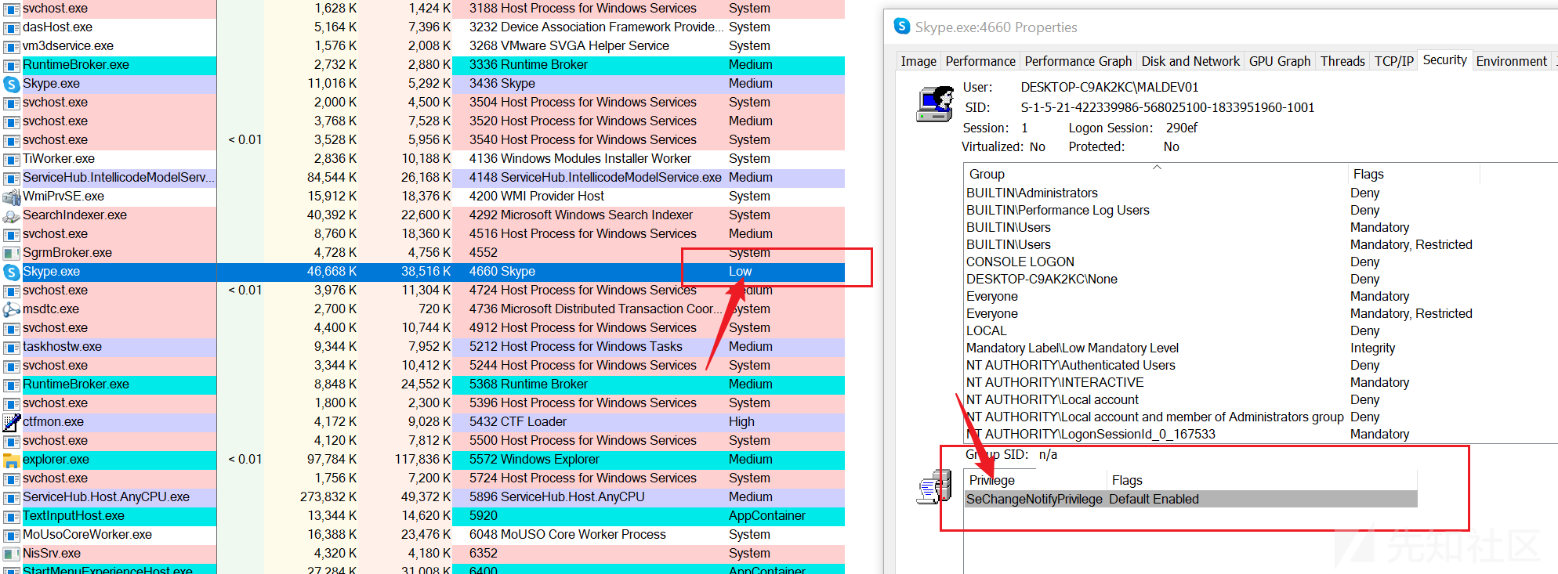Click the TiWorker.exe process icon
The height and width of the screenshot is (574, 1558).
[12, 159]
